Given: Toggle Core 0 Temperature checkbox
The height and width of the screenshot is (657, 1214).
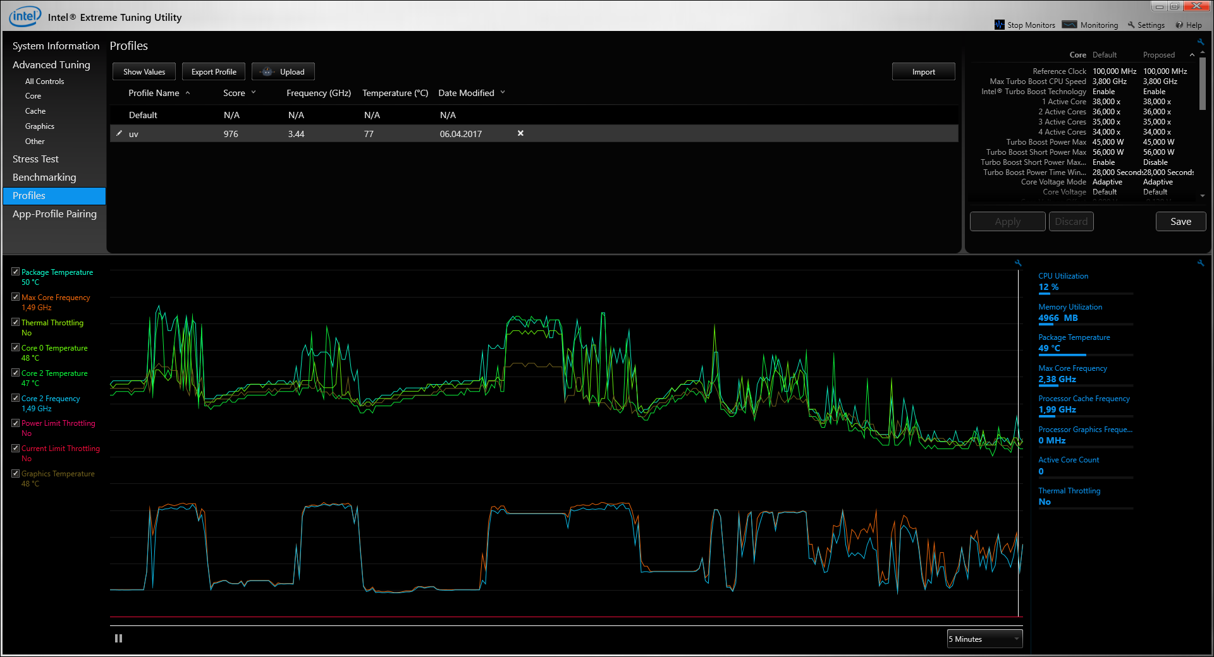Looking at the screenshot, I should (15, 347).
